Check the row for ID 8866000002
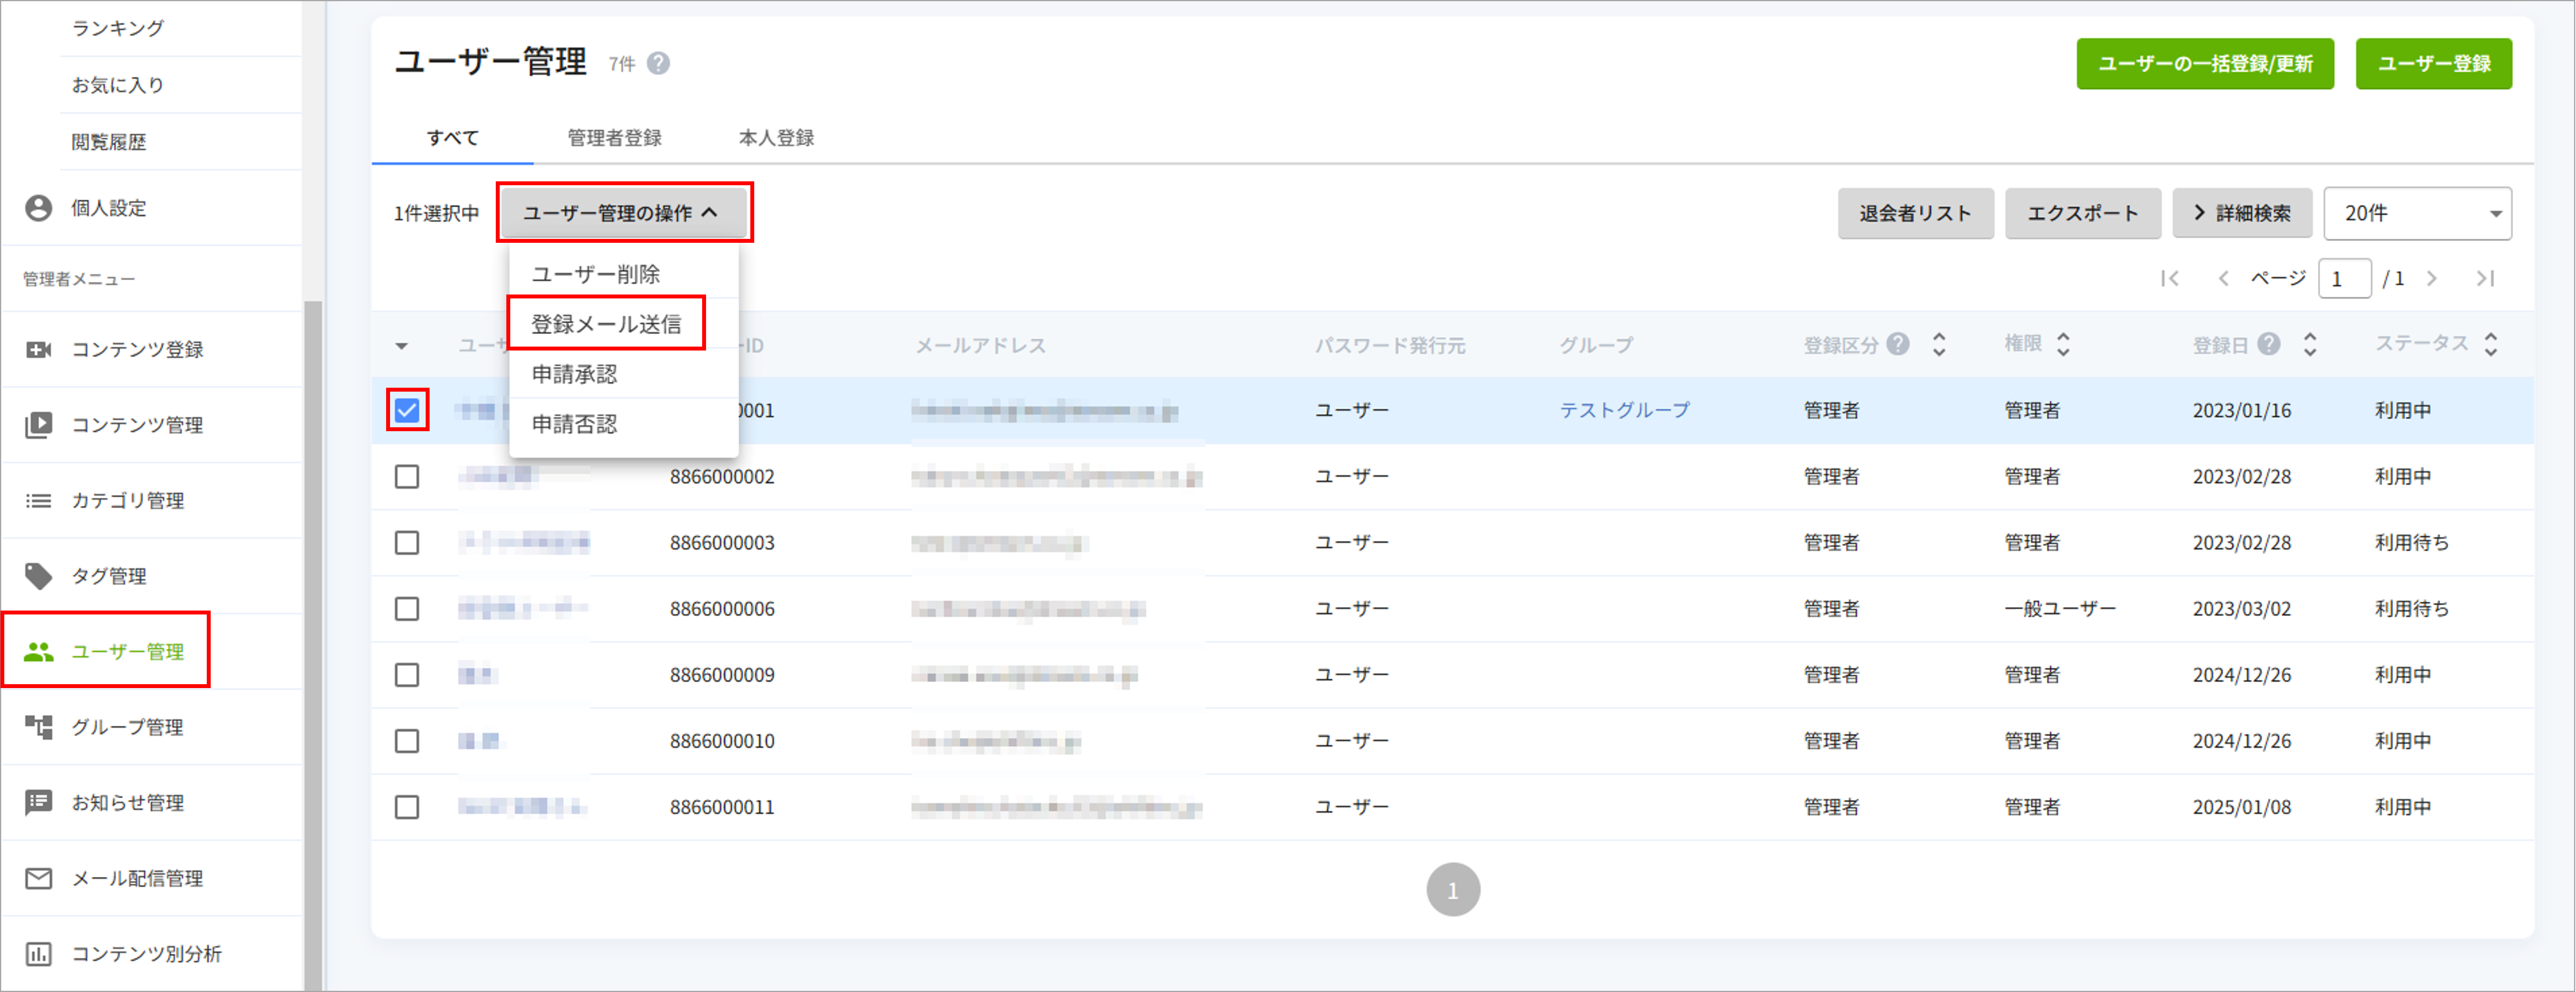2576x992 pixels. [x=407, y=477]
